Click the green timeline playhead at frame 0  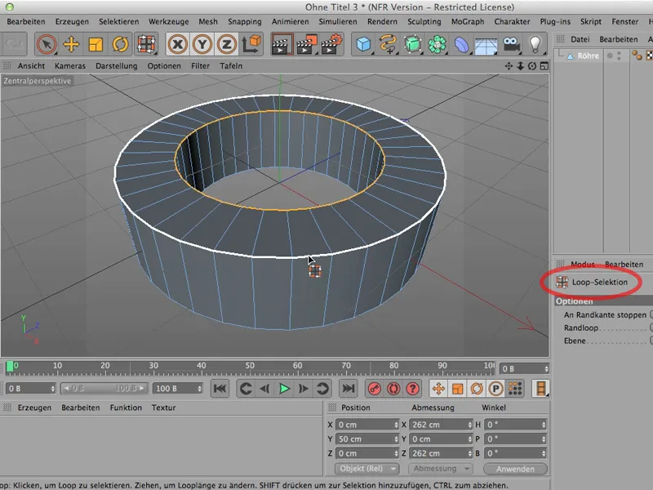(x=10, y=367)
